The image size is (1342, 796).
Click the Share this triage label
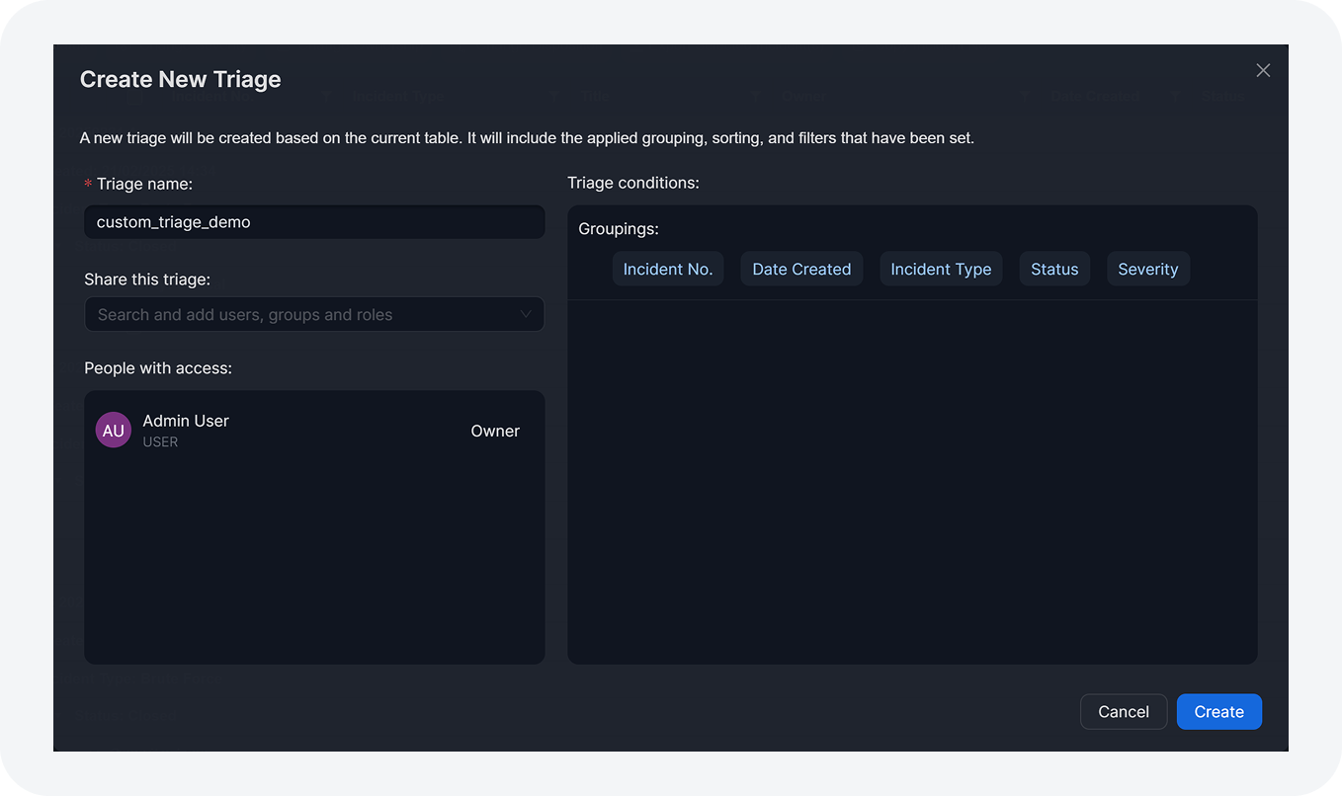tap(147, 279)
